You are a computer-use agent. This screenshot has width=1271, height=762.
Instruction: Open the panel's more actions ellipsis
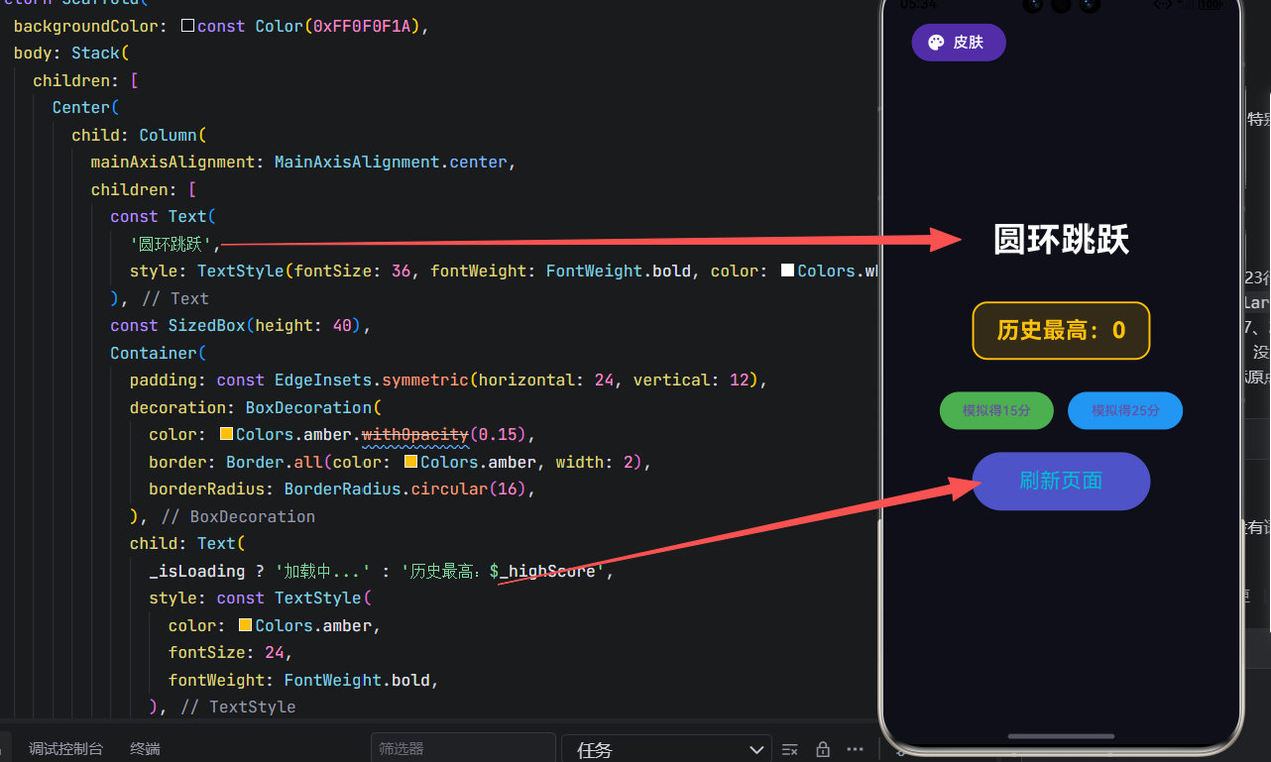(x=856, y=749)
